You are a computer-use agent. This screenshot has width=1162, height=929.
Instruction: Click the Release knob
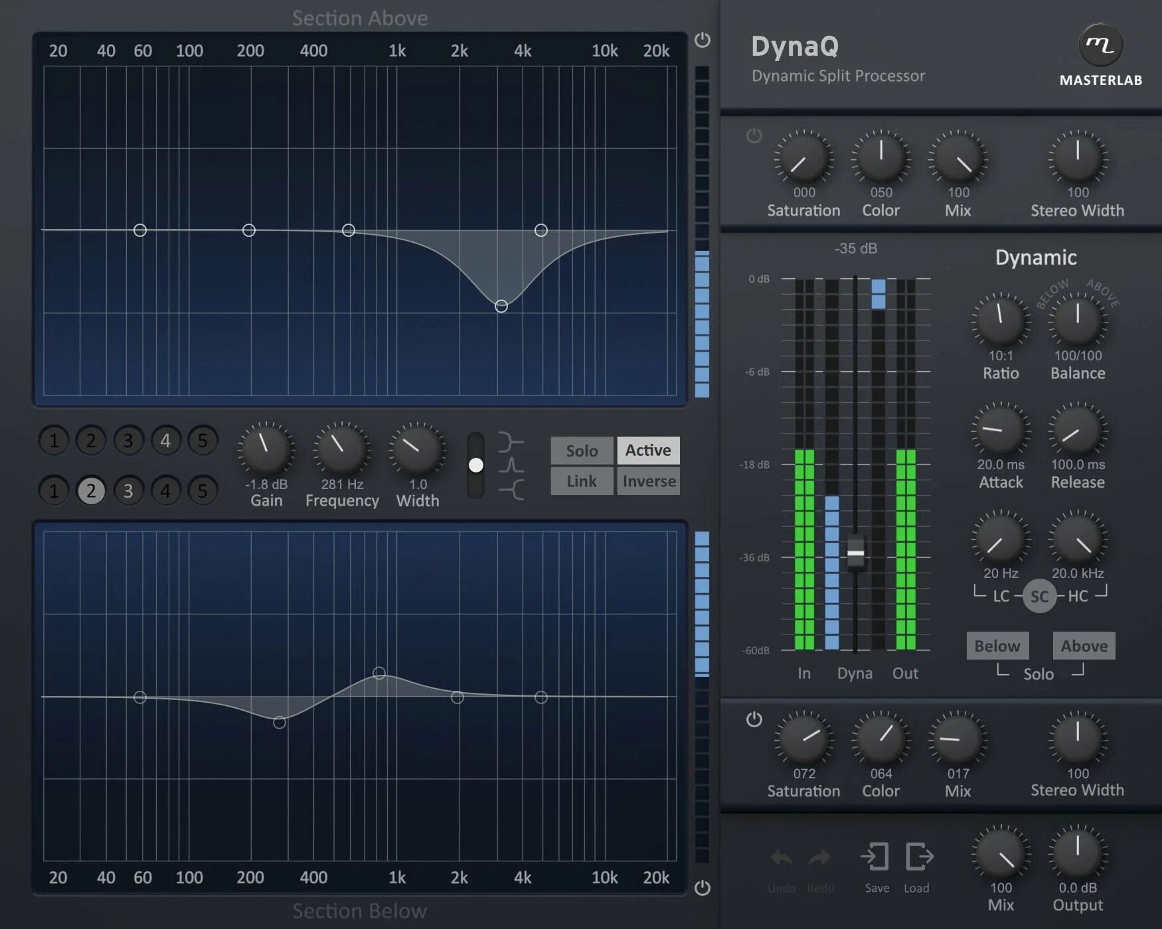click(x=1078, y=430)
